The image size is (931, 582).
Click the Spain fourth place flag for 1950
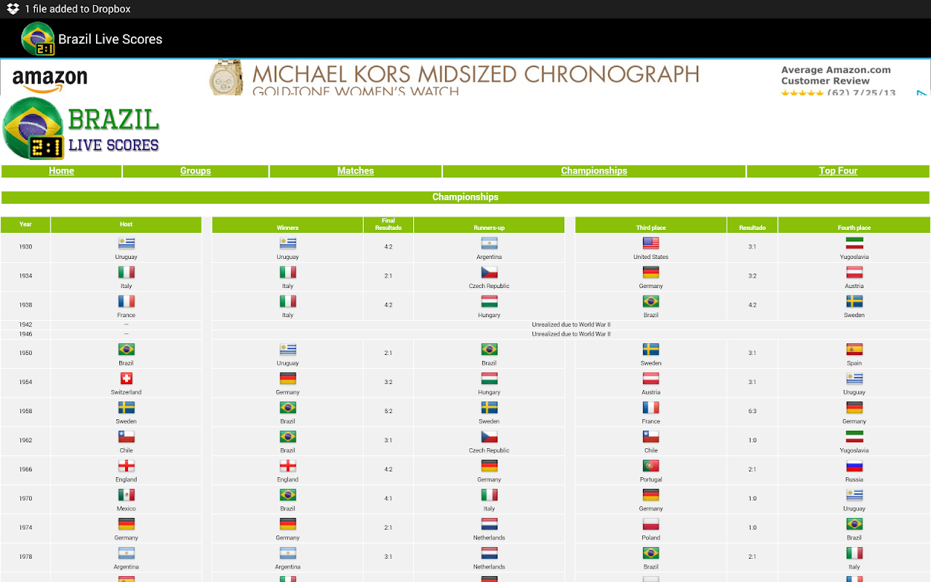pos(854,350)
